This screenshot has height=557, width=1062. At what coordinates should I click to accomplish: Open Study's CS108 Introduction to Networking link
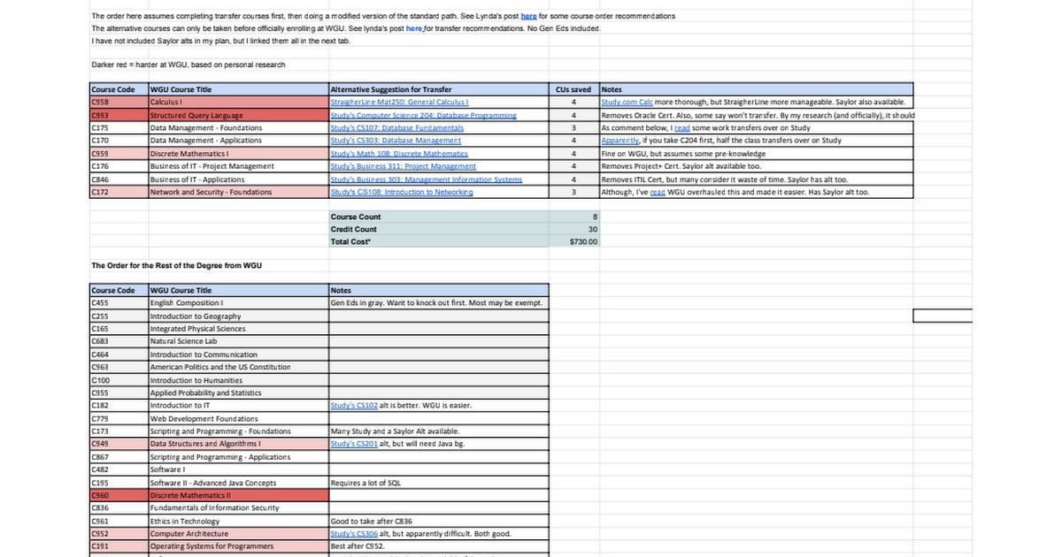401,192
